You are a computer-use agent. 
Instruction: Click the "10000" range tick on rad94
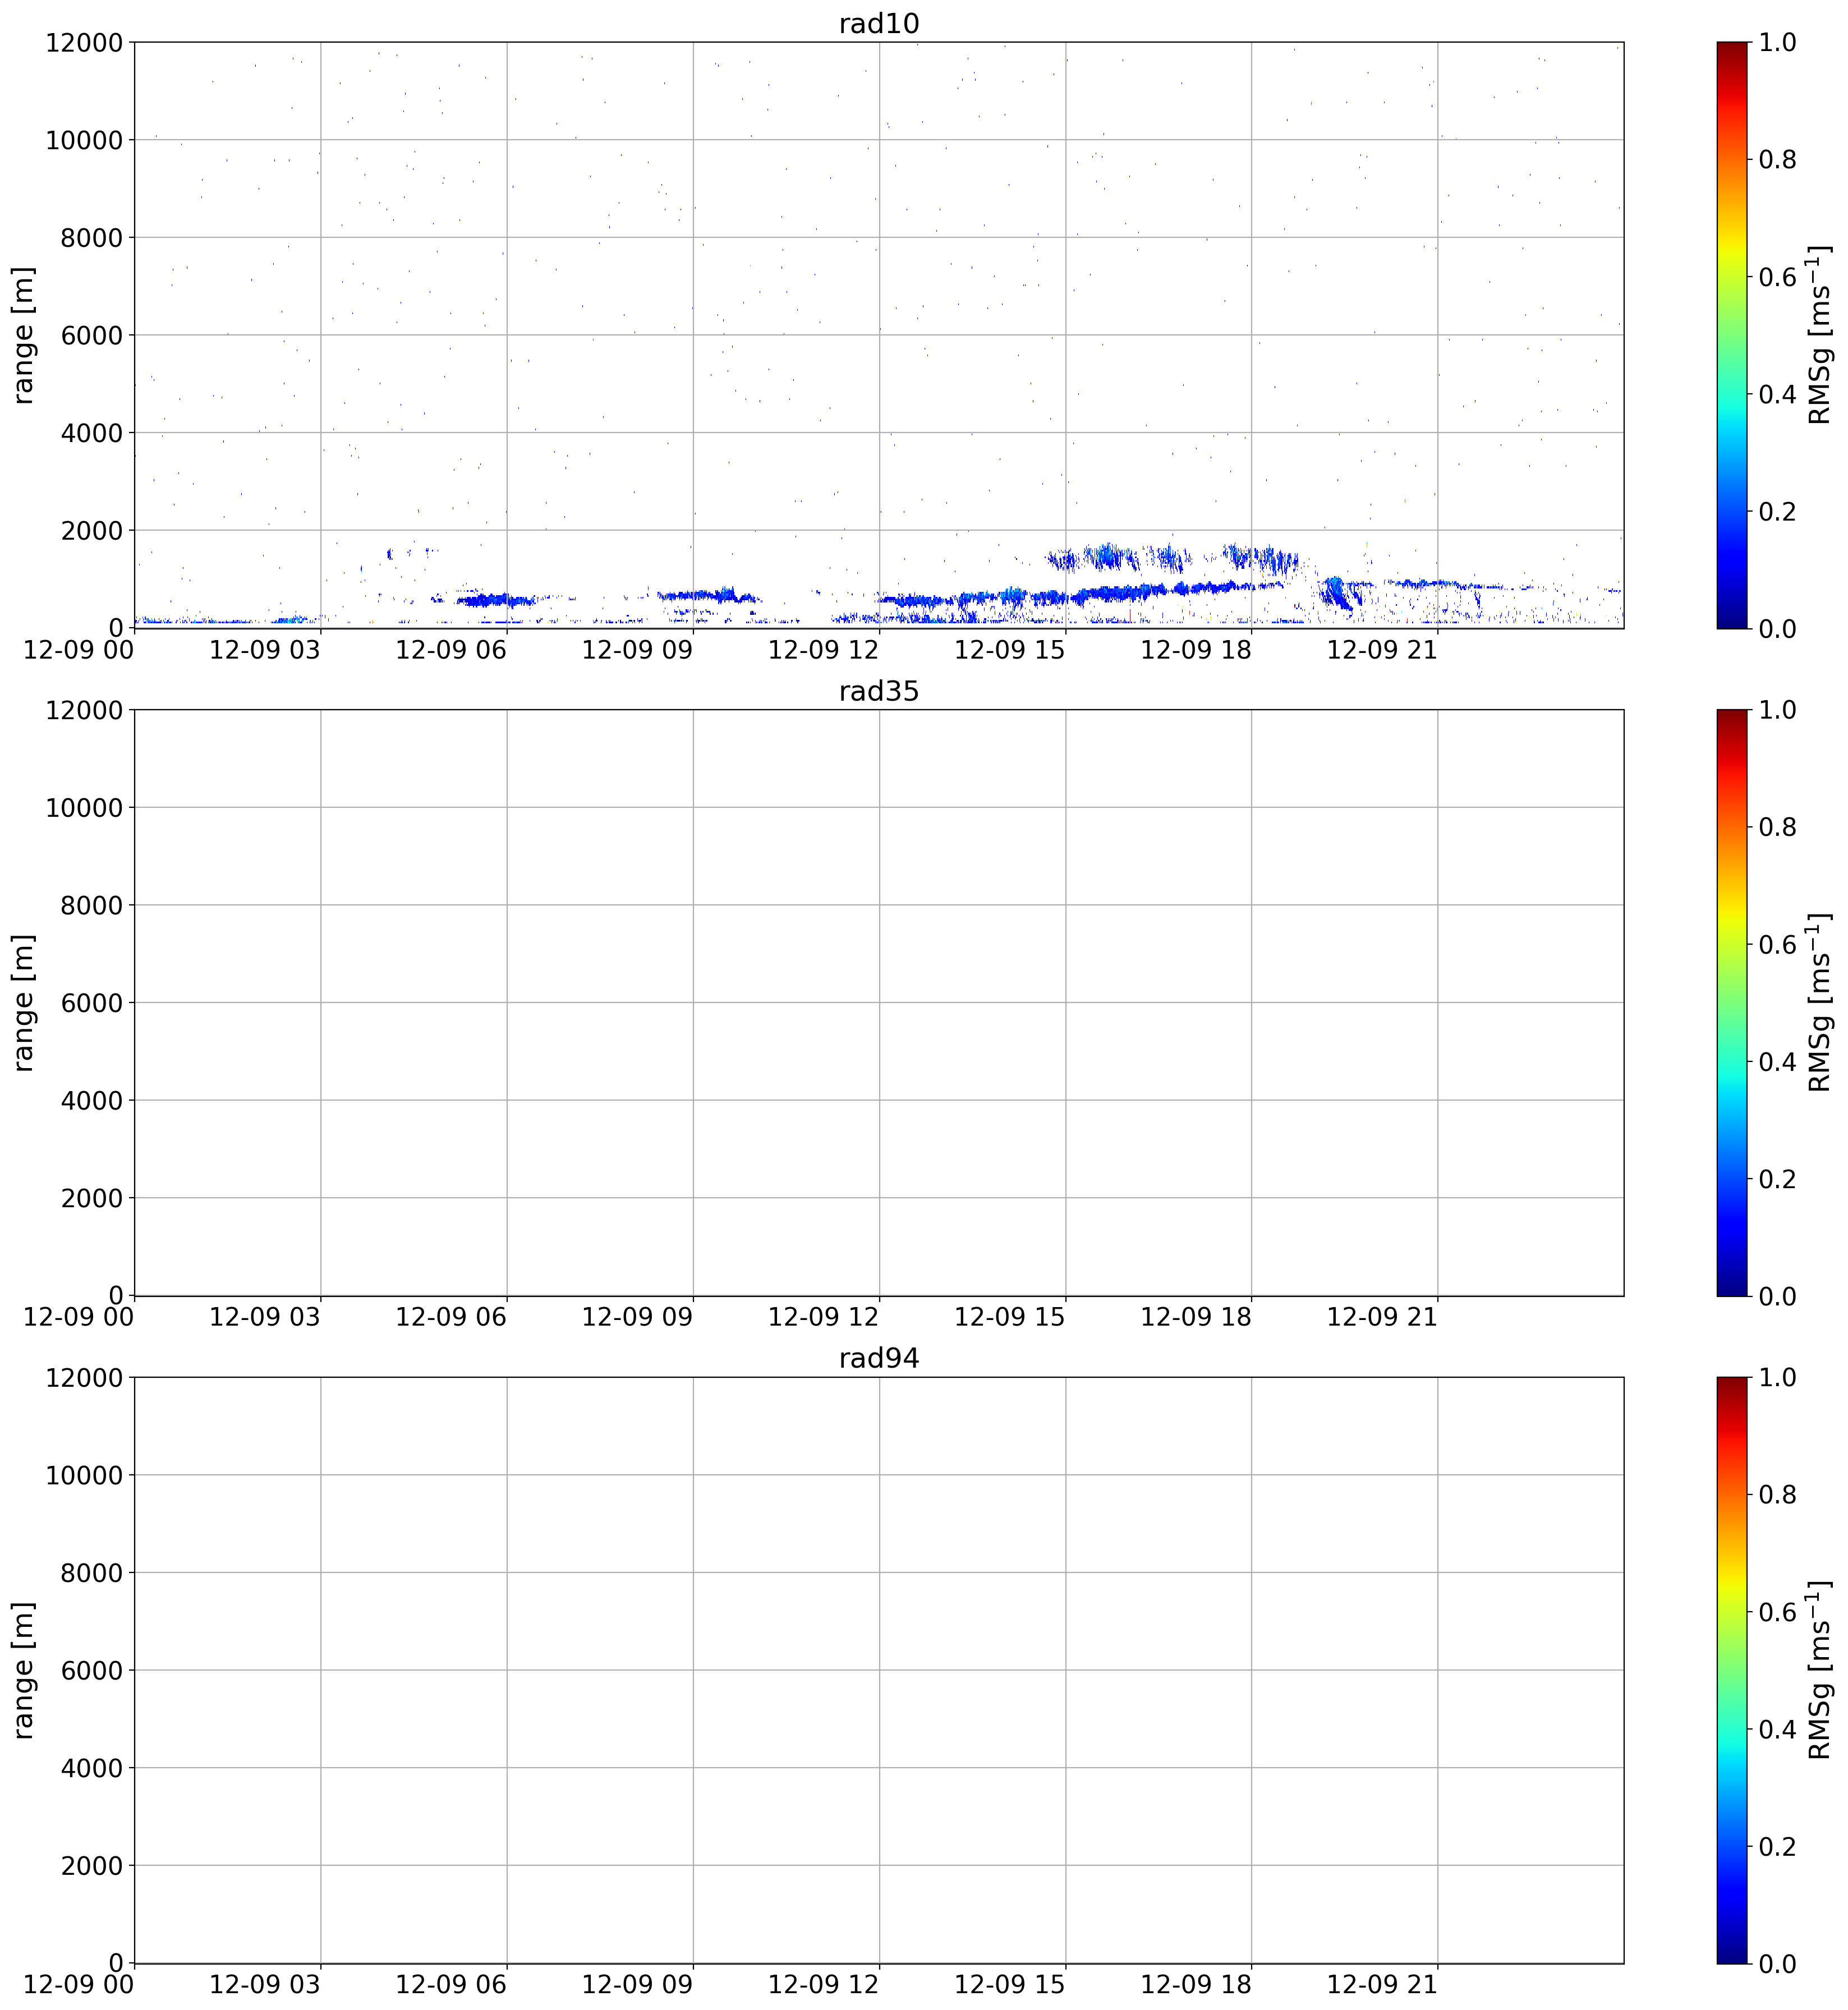pos(84,1475)
